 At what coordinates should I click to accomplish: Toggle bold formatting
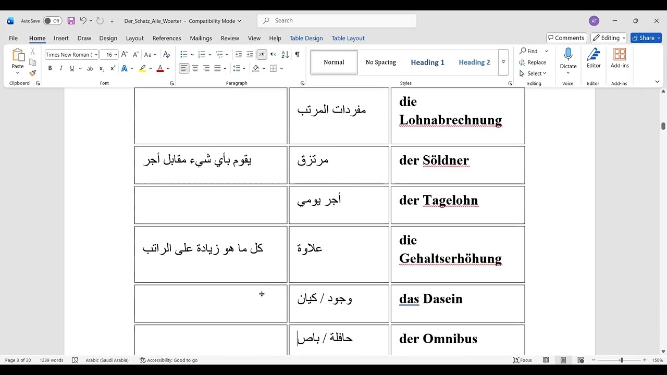tap(50, 68)
